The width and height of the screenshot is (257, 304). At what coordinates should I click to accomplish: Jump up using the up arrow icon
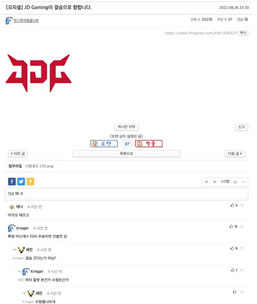pyautogui.click(x=206, y=182)
